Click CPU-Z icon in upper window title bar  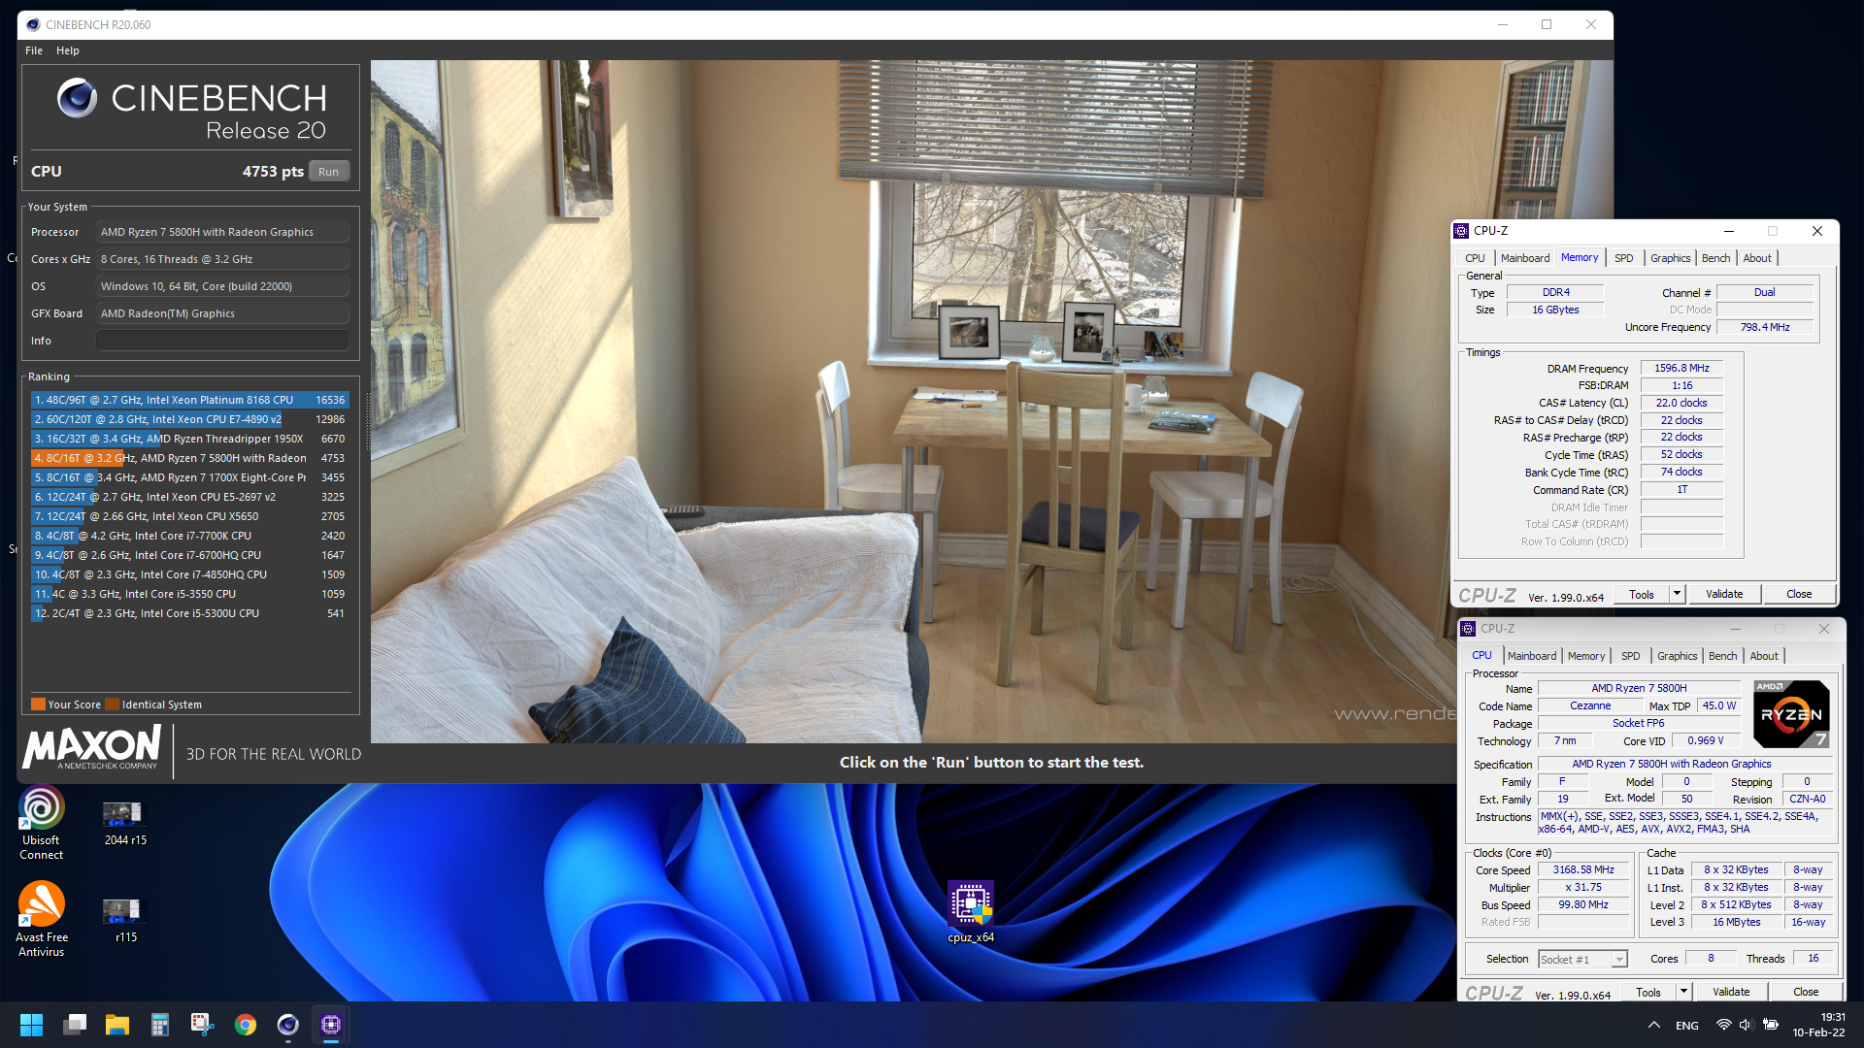pyautogui.click(x=1461, y=231)
